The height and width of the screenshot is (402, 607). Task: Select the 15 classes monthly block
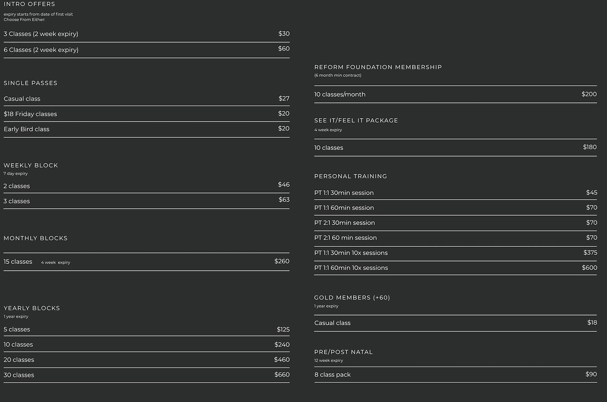[147, 262]
